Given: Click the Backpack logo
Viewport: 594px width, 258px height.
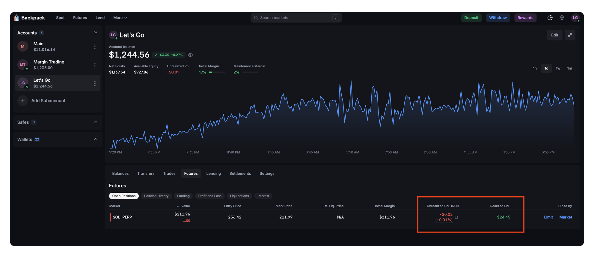Looking at the screenshot, I should tap(29, 18).
